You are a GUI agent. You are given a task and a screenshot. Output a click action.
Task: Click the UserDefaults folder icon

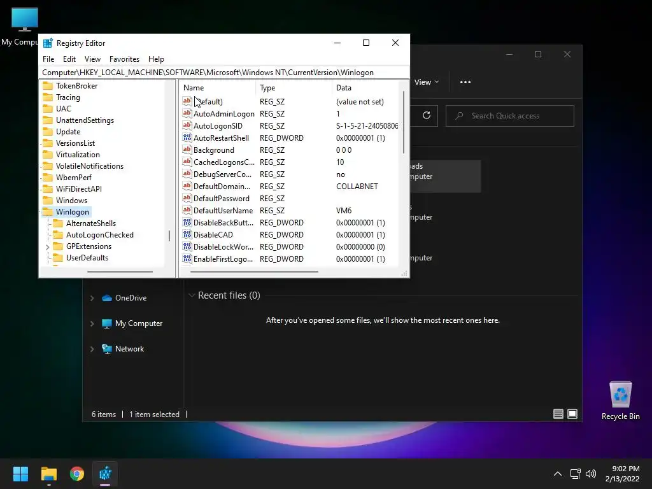click(58, 258)
